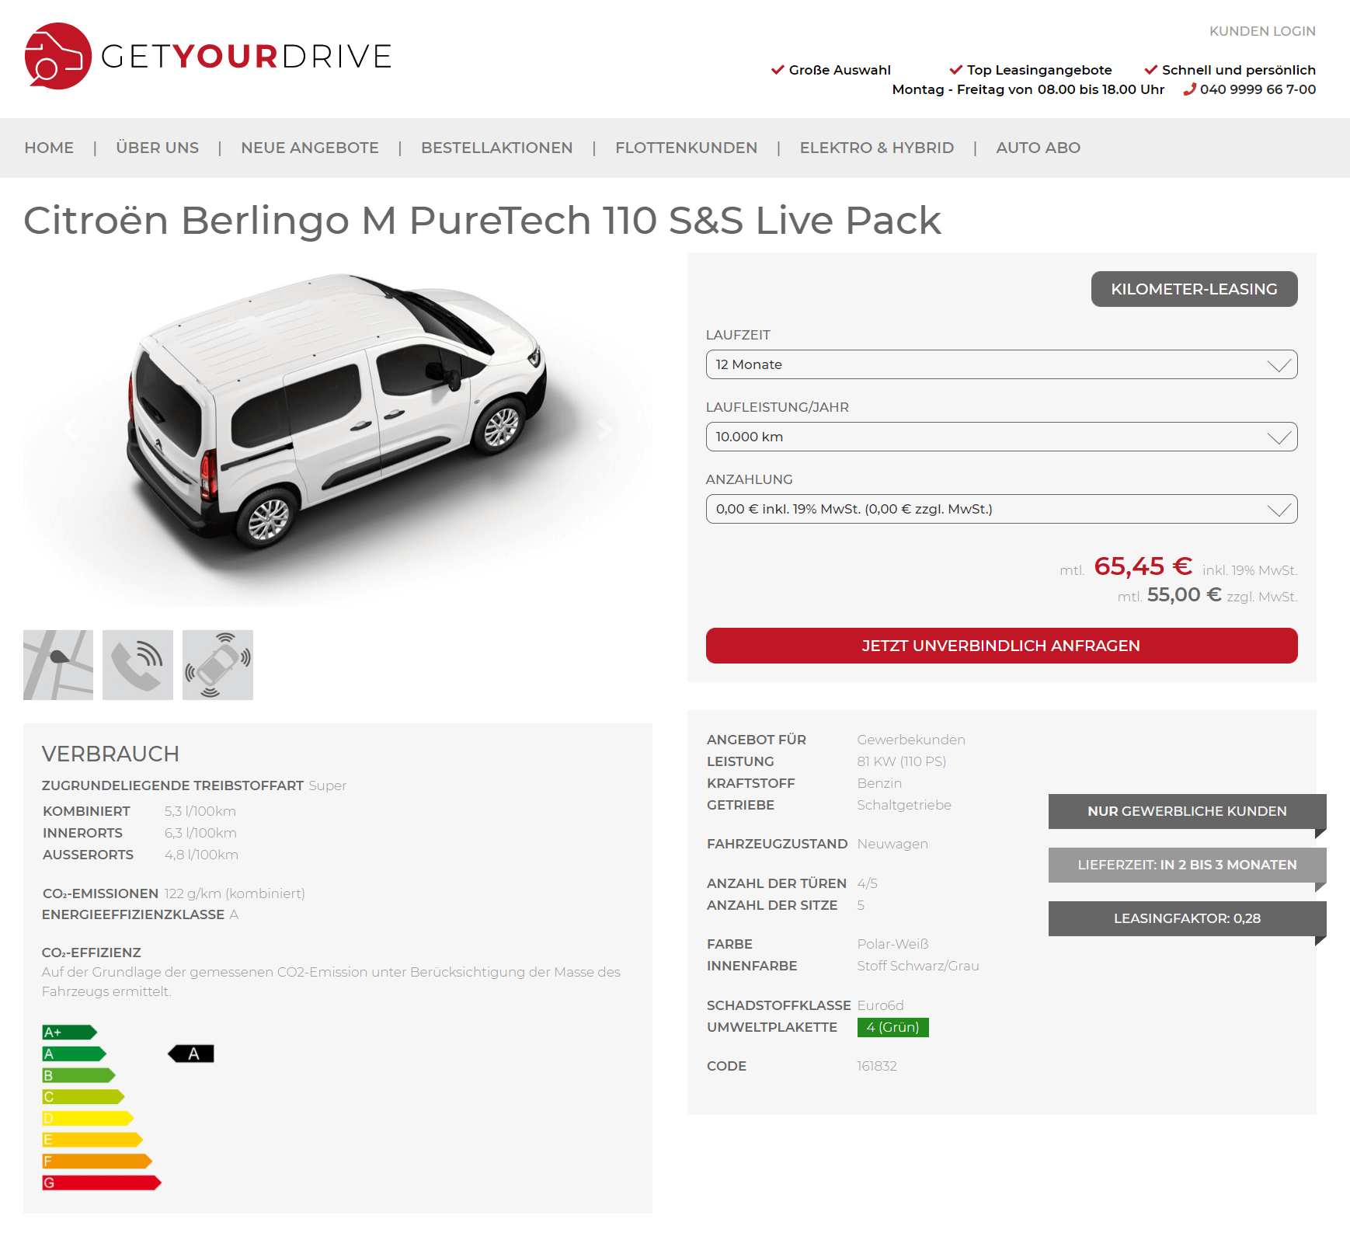This screenshot has height=1233, width=1350.
Task: Click the Euro6d Schadstoffklasse value
Action: pos(881,1005)
